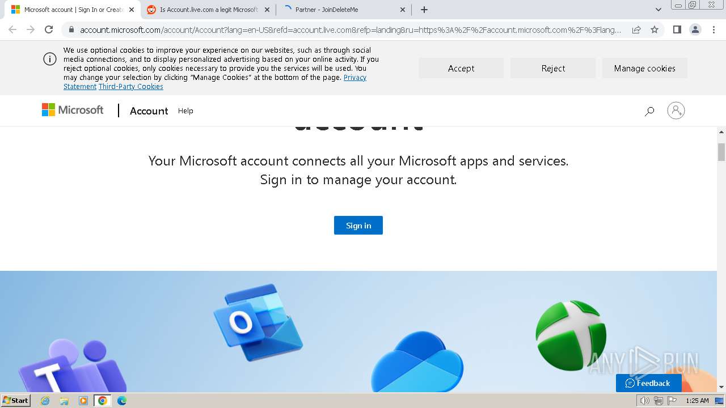This screenshot has width=726, height=408.
Task: Open Internet Explorer from taskbar
Action: [45, 401]
